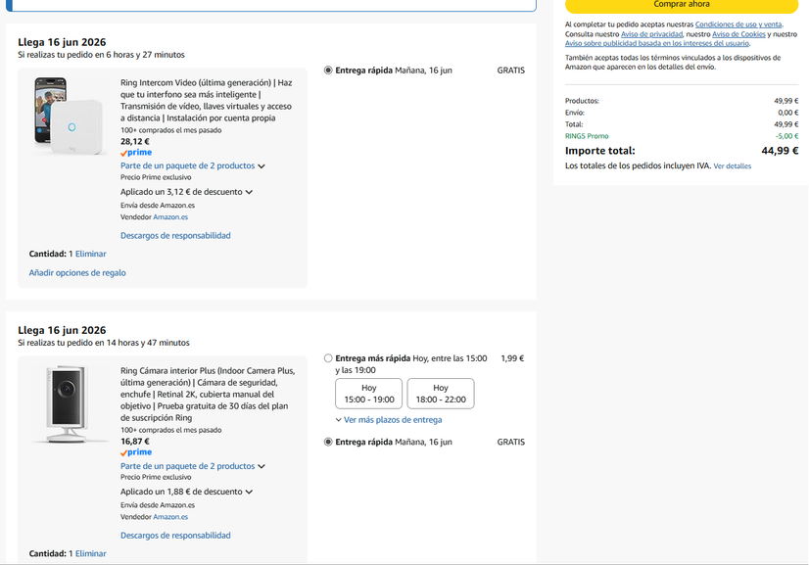This screenshot has width=809, height=565.
Task: Click the 1,99 € delivery fee
Action: pos(512,358)
